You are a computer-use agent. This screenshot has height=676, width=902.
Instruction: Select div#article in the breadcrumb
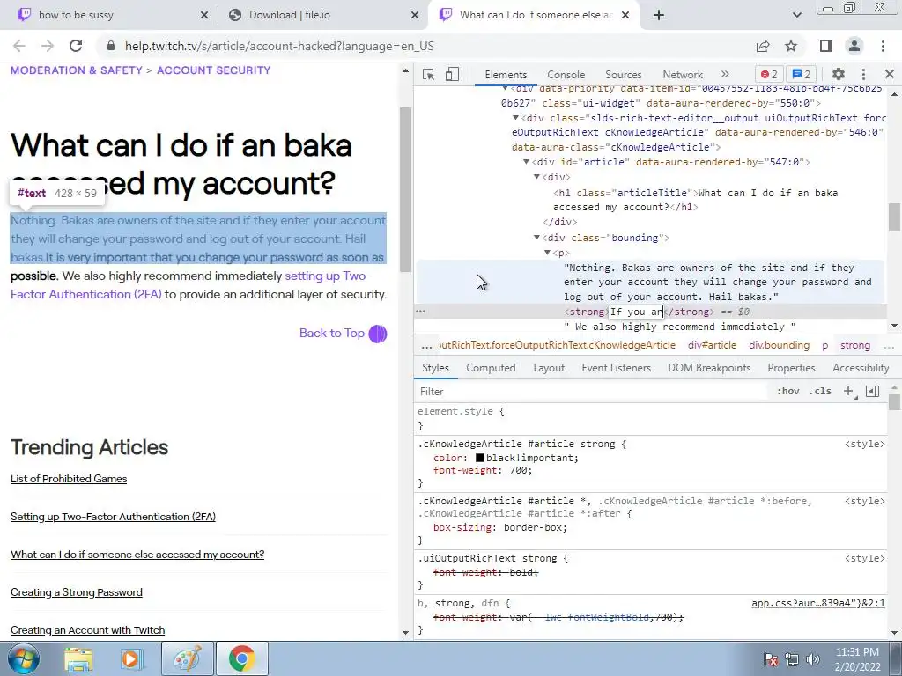tap(712, 345)
